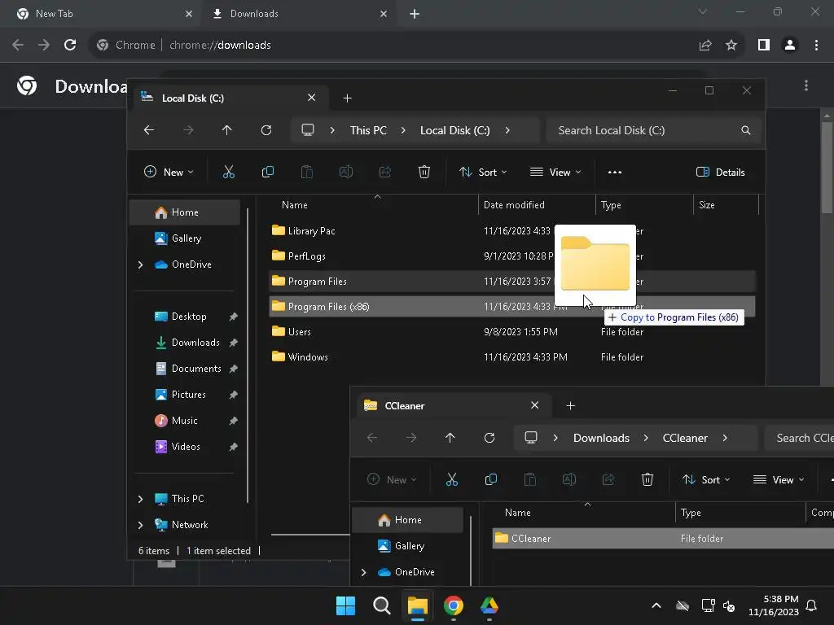The height and width of the screenshot is (625, 834).
Task: Toggle Details pane in Local Disk window
Action: pos(720,173)
